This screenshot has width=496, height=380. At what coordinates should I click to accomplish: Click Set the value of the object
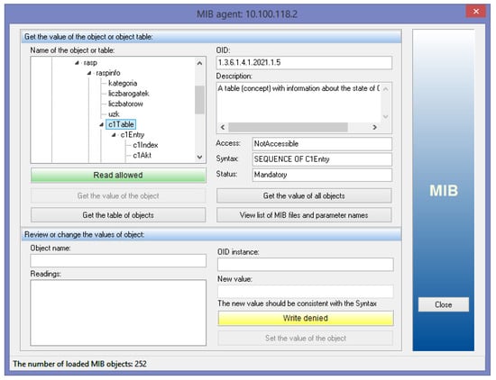pos(306,339)
